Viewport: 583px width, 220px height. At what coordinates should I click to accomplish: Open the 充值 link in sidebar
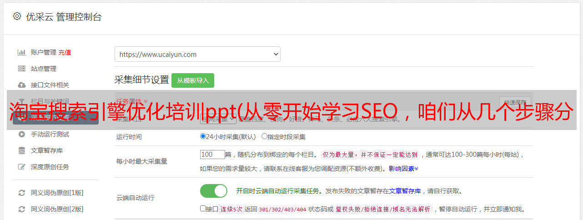(65, 52)
